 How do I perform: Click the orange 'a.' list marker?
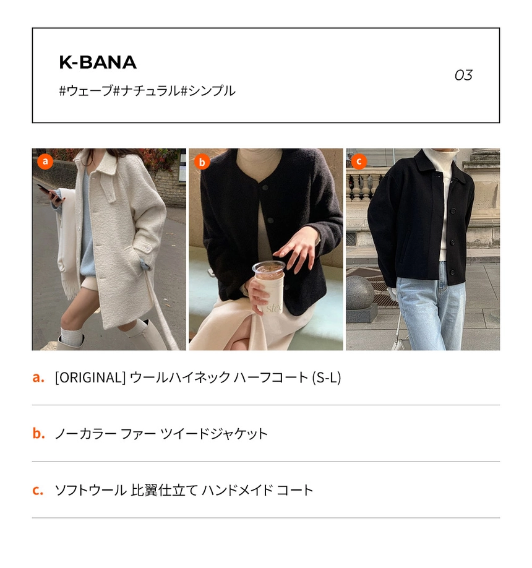(38, 377)
